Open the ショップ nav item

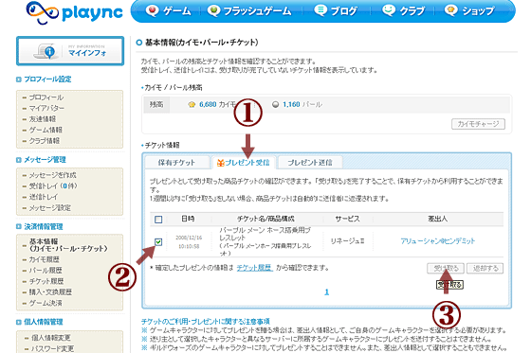[x=469, y=11]
